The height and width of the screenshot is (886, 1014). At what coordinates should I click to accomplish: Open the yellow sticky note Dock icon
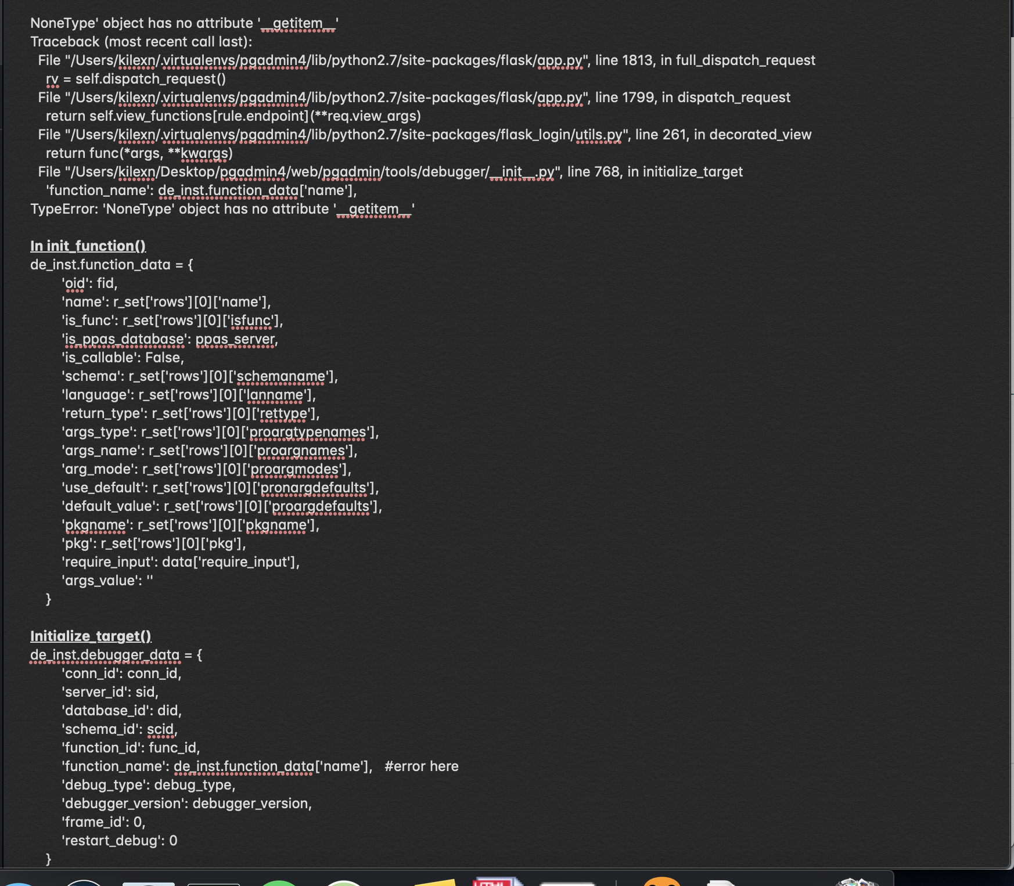(x=434, y=883)
